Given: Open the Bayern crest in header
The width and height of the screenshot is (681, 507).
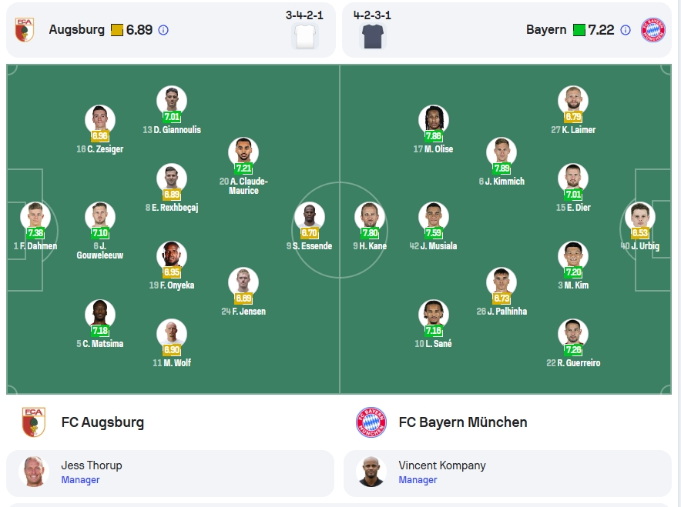Looking at the screenshot, I should (653, 29).
